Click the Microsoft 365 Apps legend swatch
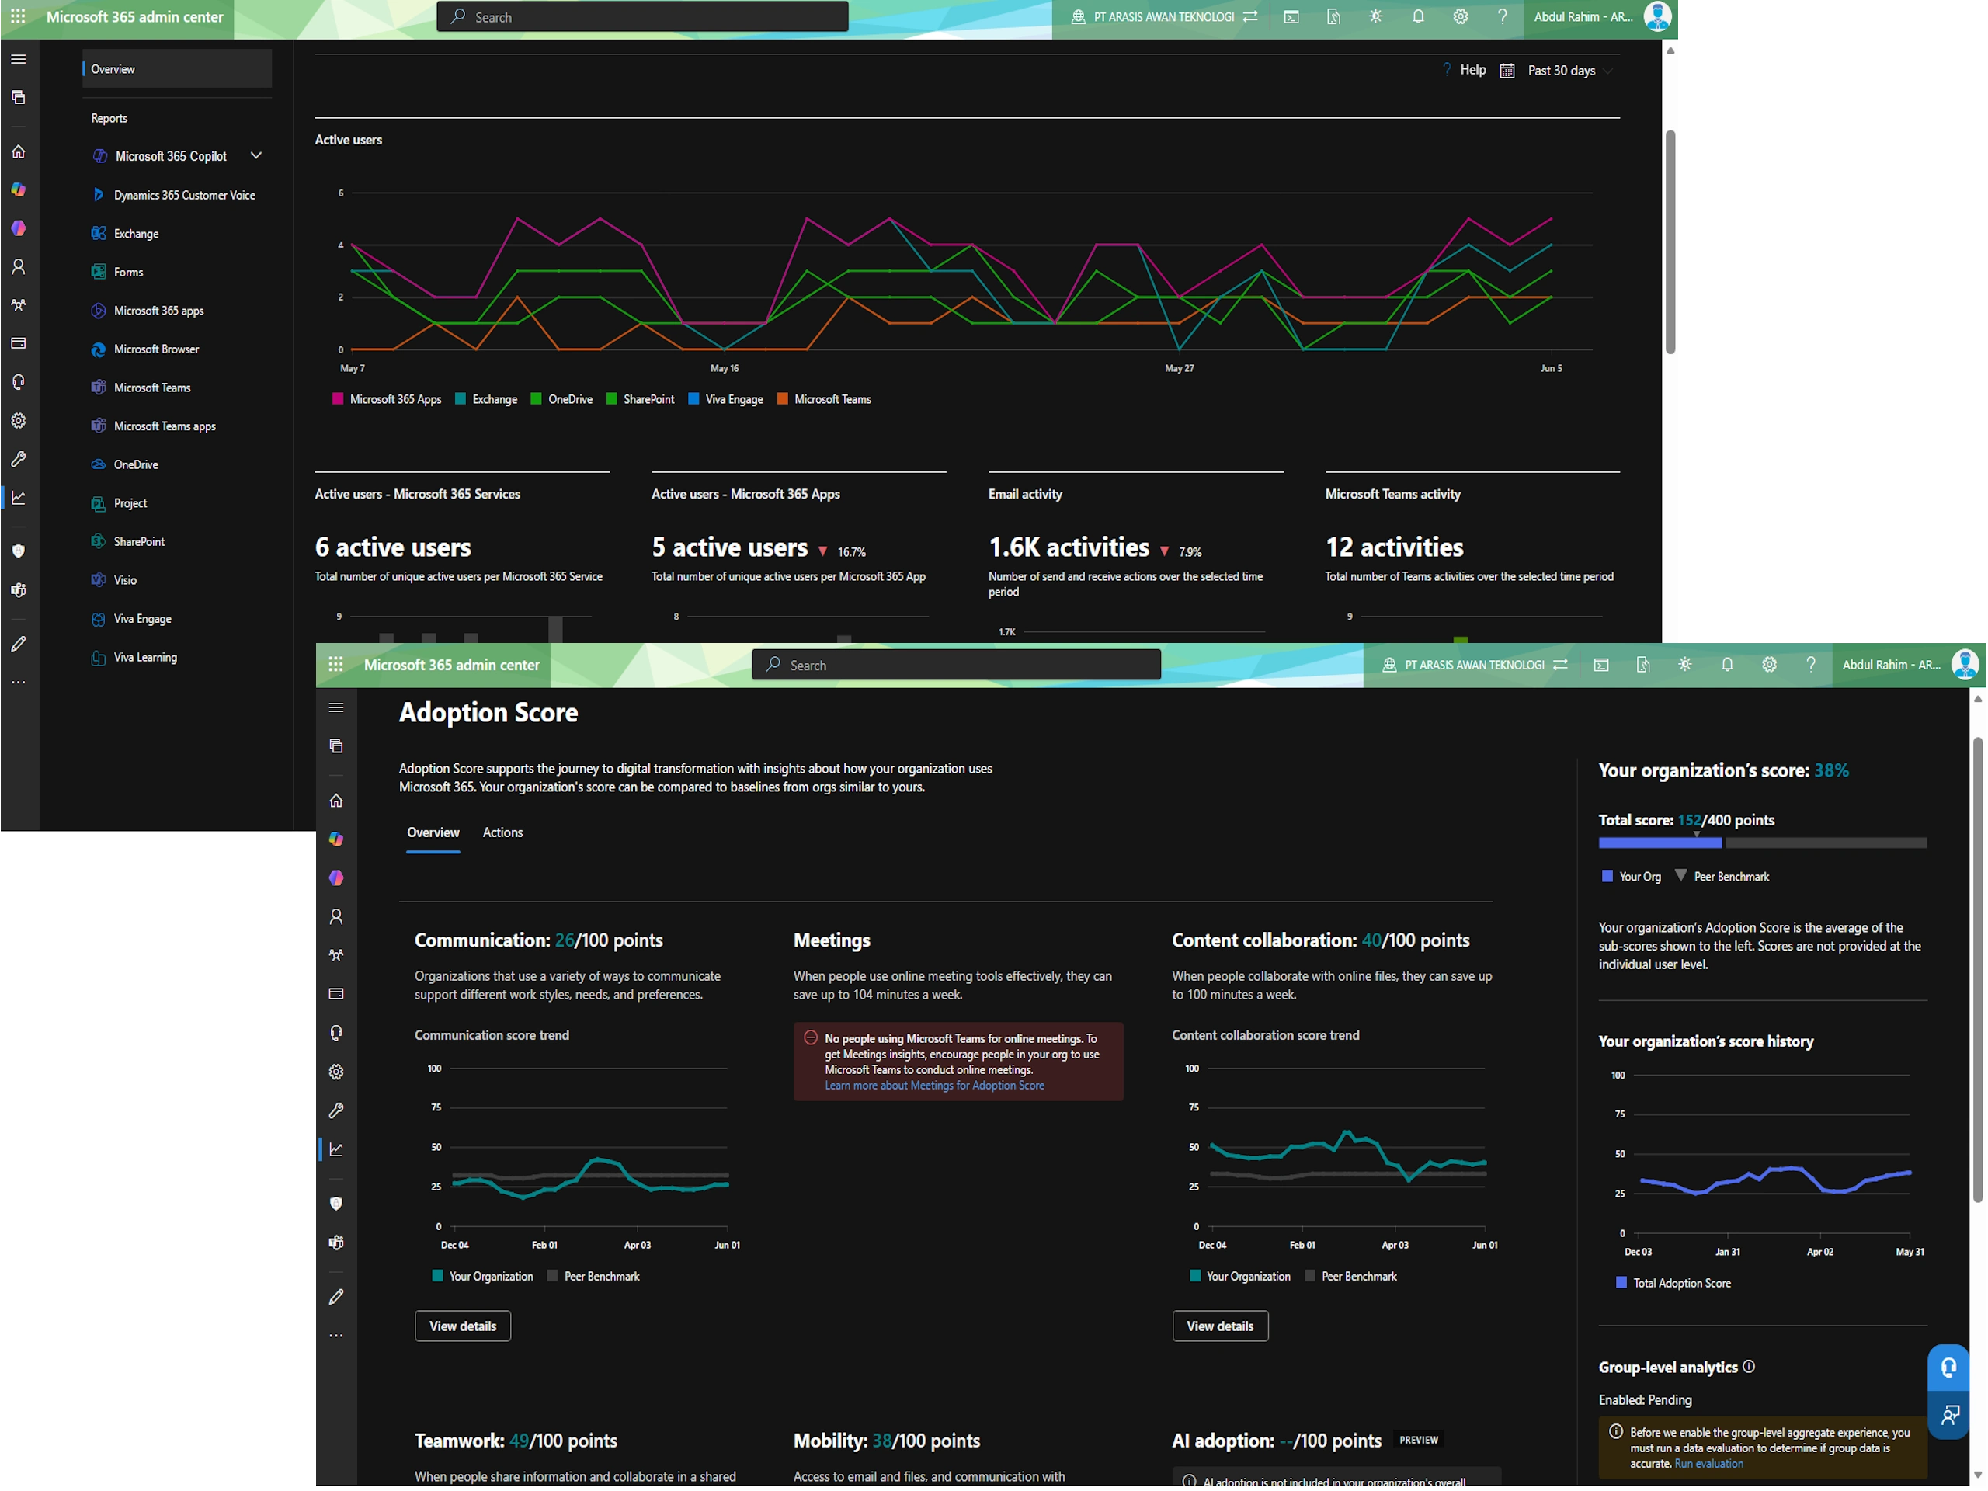Image resolution: width=1988 pixels, height=1491 pixels. click(338, 399)
